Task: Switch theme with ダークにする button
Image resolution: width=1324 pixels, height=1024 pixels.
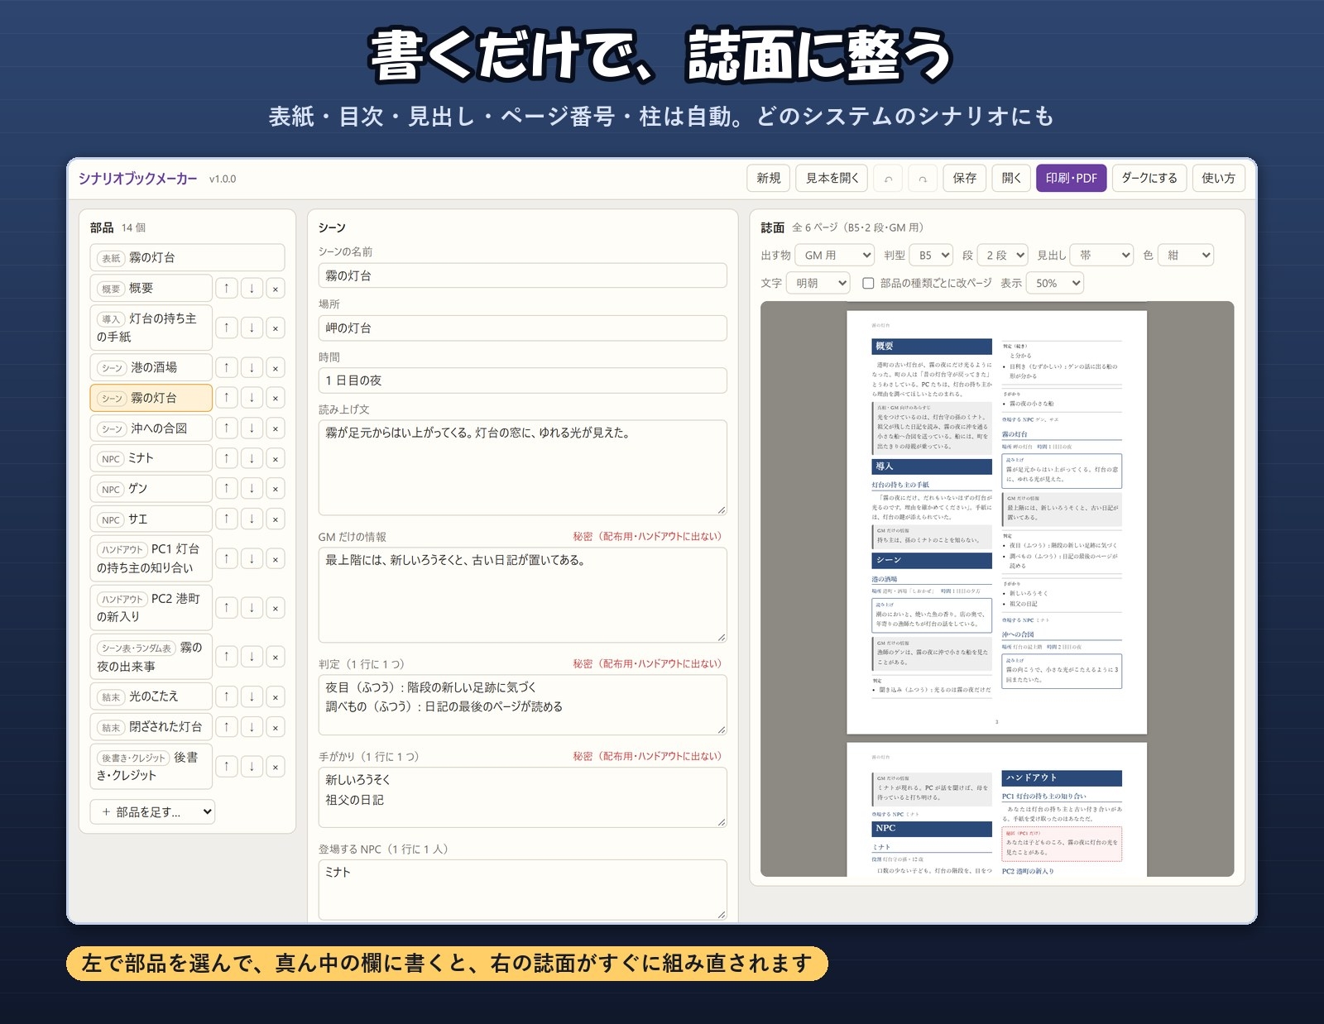Action: pyautogui.click(x=1149, y=179)
